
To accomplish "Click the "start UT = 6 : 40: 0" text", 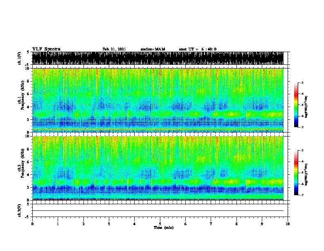I will (198, 49).
